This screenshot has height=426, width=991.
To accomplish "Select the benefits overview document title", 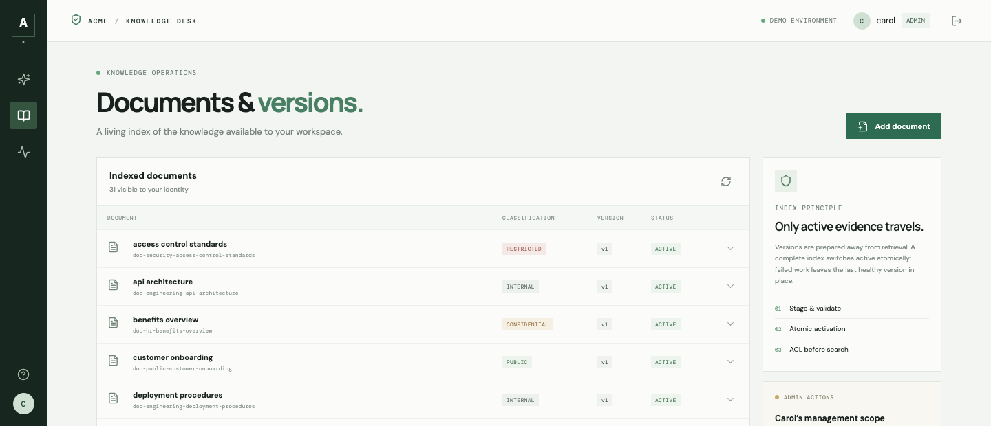I will coord(165,319).
